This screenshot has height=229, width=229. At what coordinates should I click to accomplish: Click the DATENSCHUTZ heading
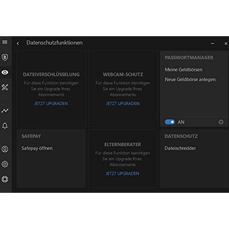coord(181,136)
